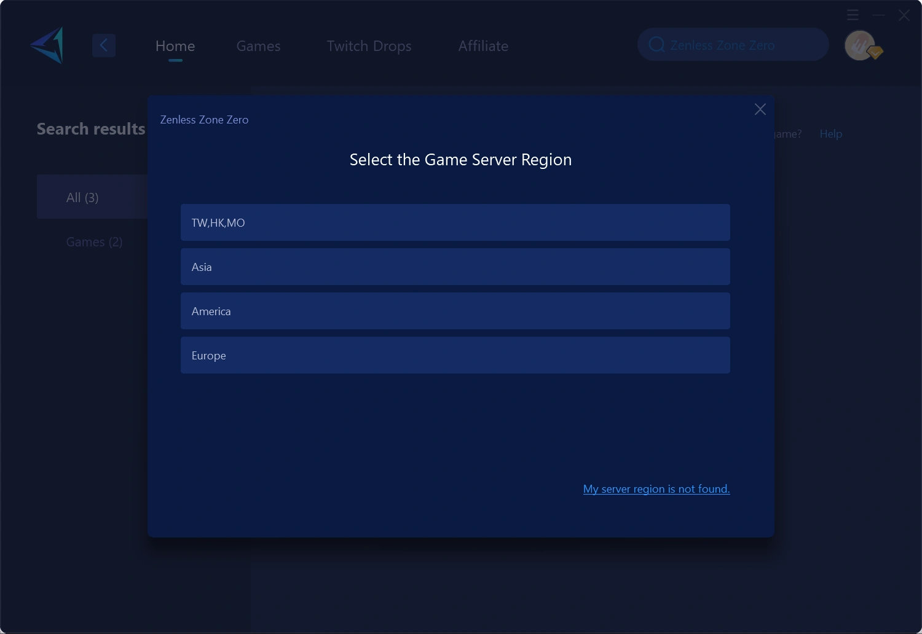Open the hamburger menu in the title bar
The image size is (922, 634).
pyautogui.click(x=853, y=15)
